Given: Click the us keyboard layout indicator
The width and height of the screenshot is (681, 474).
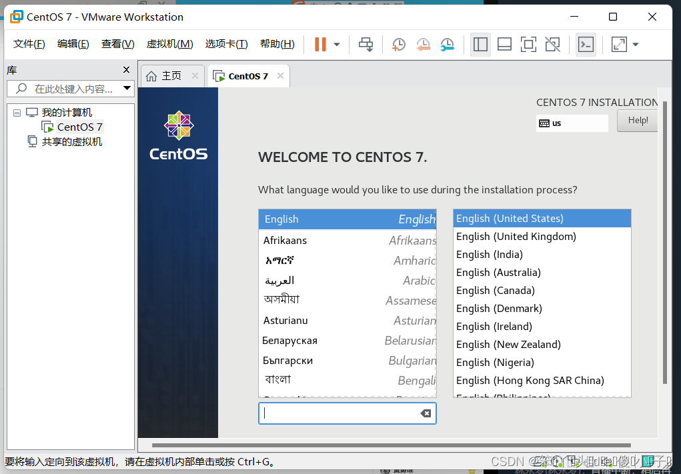Looking at the screenshot, I should click(x=572, y=123).
